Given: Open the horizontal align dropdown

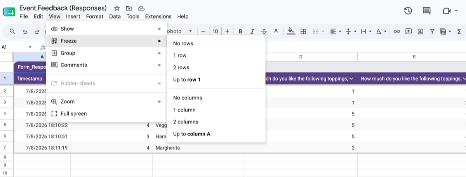Looking at the screenshot, I should click(336, 31).
